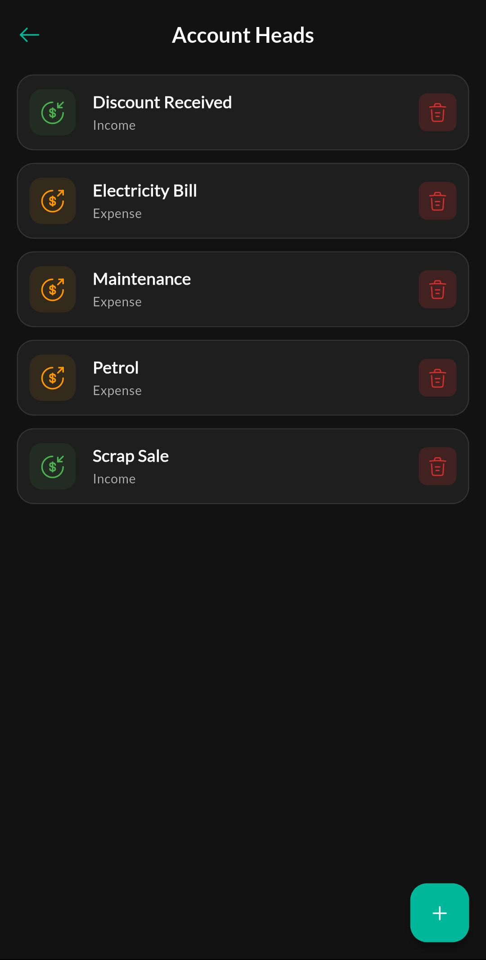
Task: Click the Account Heads title
Action: pyautogui.click(x=243, y=35)
